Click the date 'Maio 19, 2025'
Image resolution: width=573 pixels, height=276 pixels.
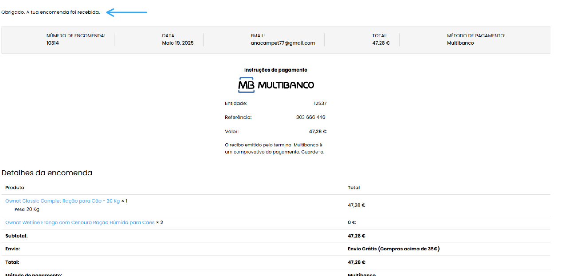178,43
